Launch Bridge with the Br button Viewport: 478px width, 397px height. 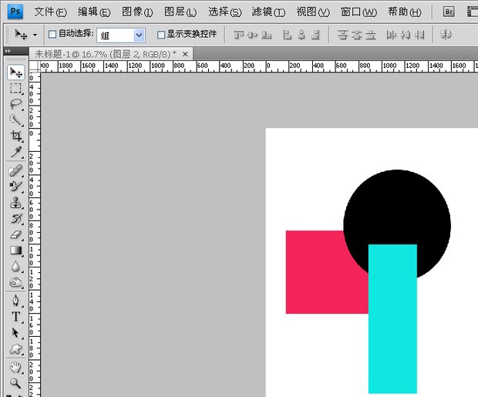(x=449, y=12)
